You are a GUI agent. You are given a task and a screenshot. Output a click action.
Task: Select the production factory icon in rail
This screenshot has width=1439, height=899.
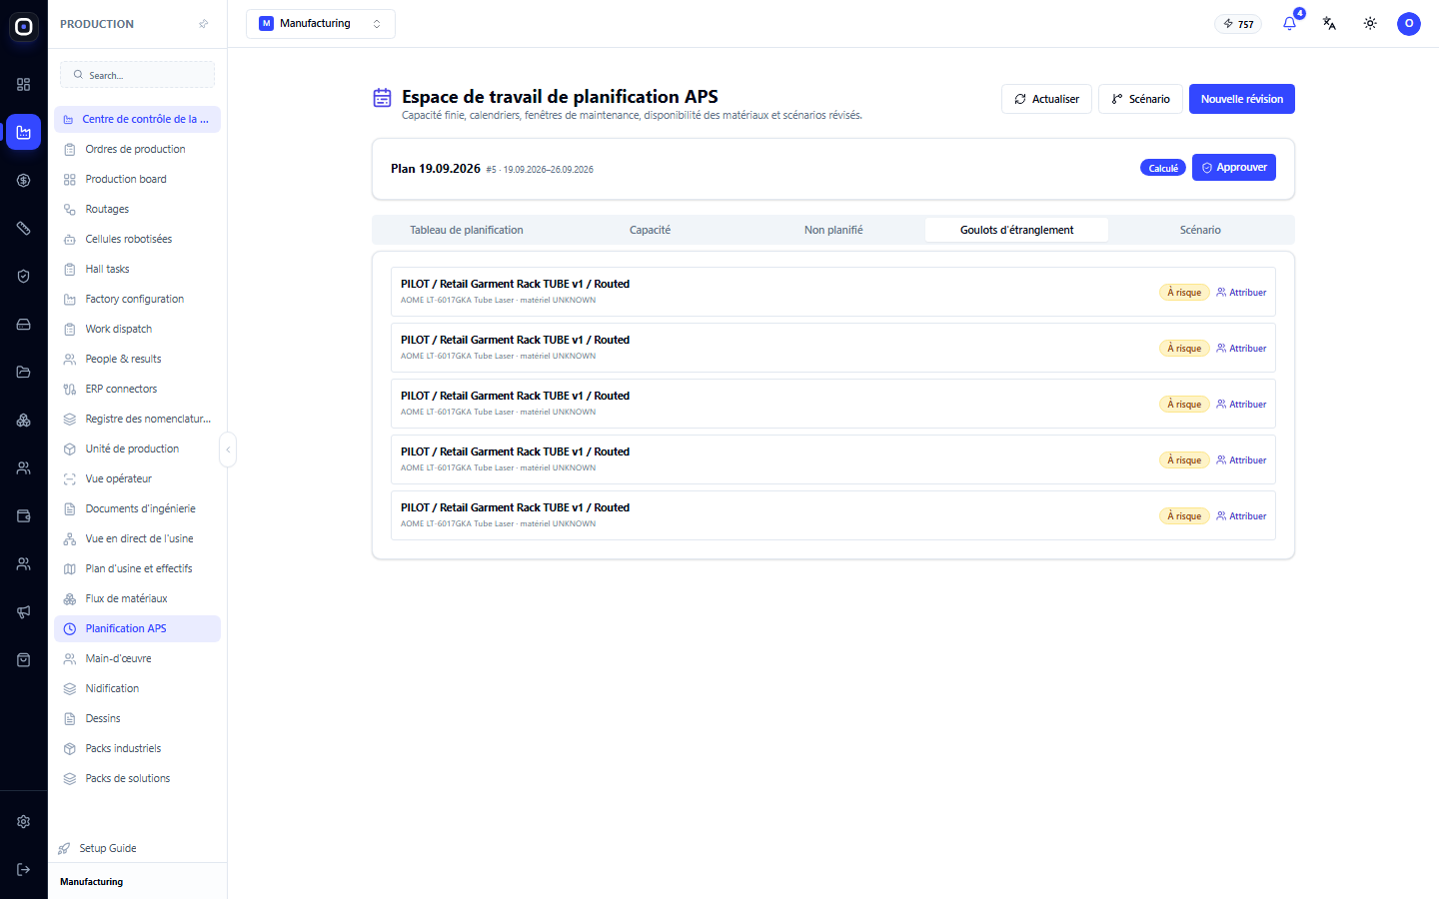pos(23,132)
